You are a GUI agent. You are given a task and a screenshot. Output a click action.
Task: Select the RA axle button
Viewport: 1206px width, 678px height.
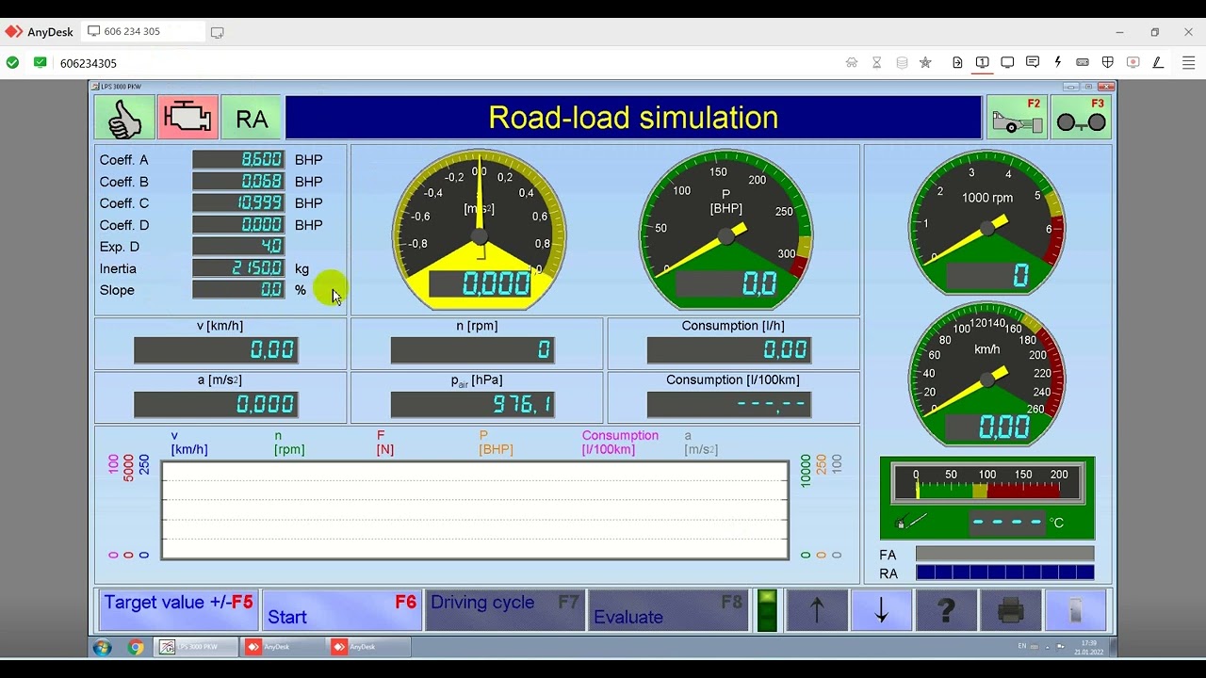[x=252, y=118]
